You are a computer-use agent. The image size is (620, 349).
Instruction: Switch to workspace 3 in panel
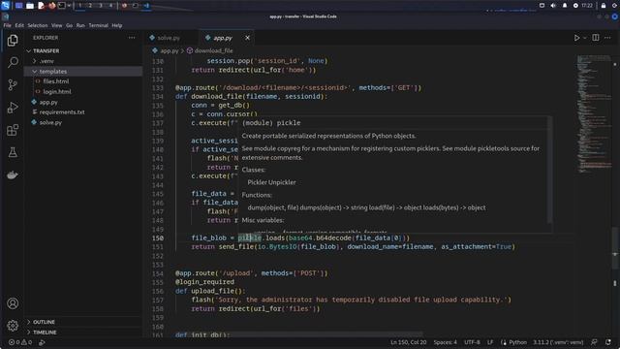[101, 6]
